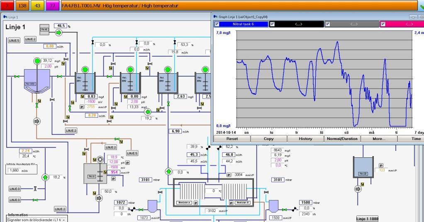Click the green mixer motor above FA1.SED tank
The image size is (424, 222).
point(37,61)
